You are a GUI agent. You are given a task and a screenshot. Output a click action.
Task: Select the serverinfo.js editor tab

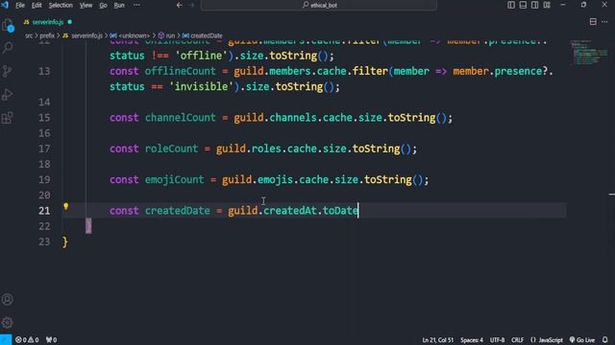coord(48,22)
